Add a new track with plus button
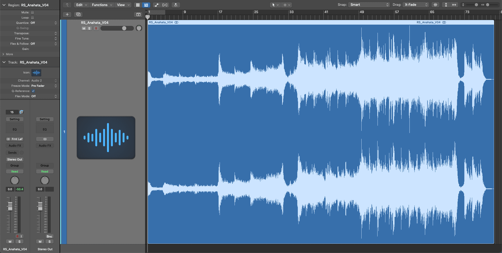The height and width of the screenshot is (253, 502). (x=67, y=14)
